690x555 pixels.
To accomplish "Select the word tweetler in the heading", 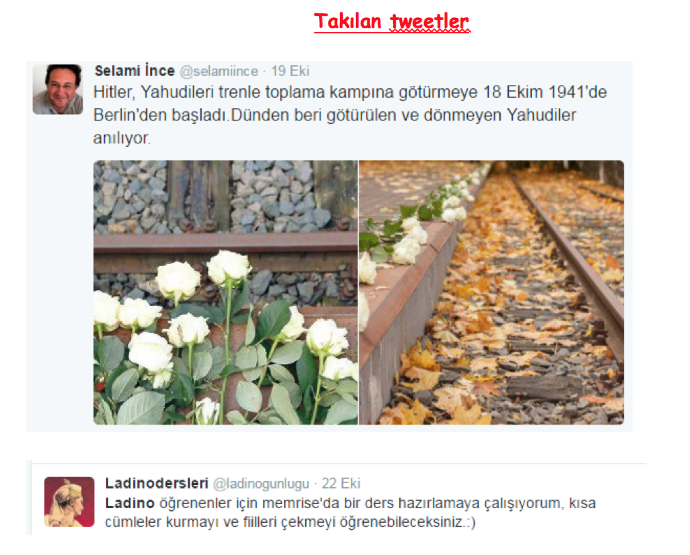I will point(430,22).
